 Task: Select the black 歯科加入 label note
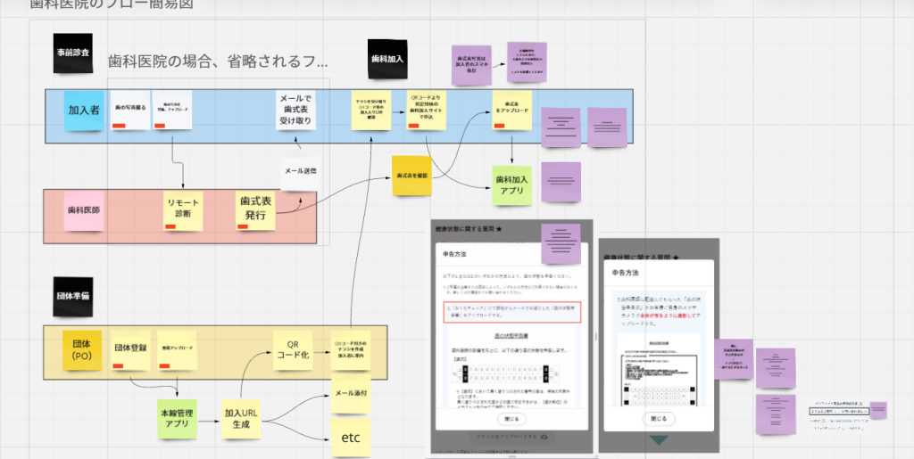388,60
